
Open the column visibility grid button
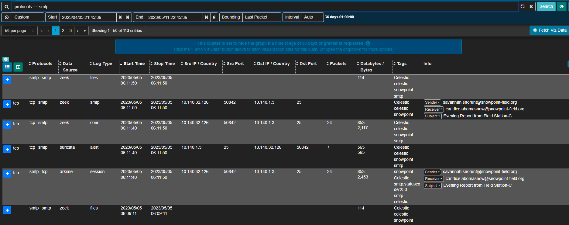[x=7, y=67]
